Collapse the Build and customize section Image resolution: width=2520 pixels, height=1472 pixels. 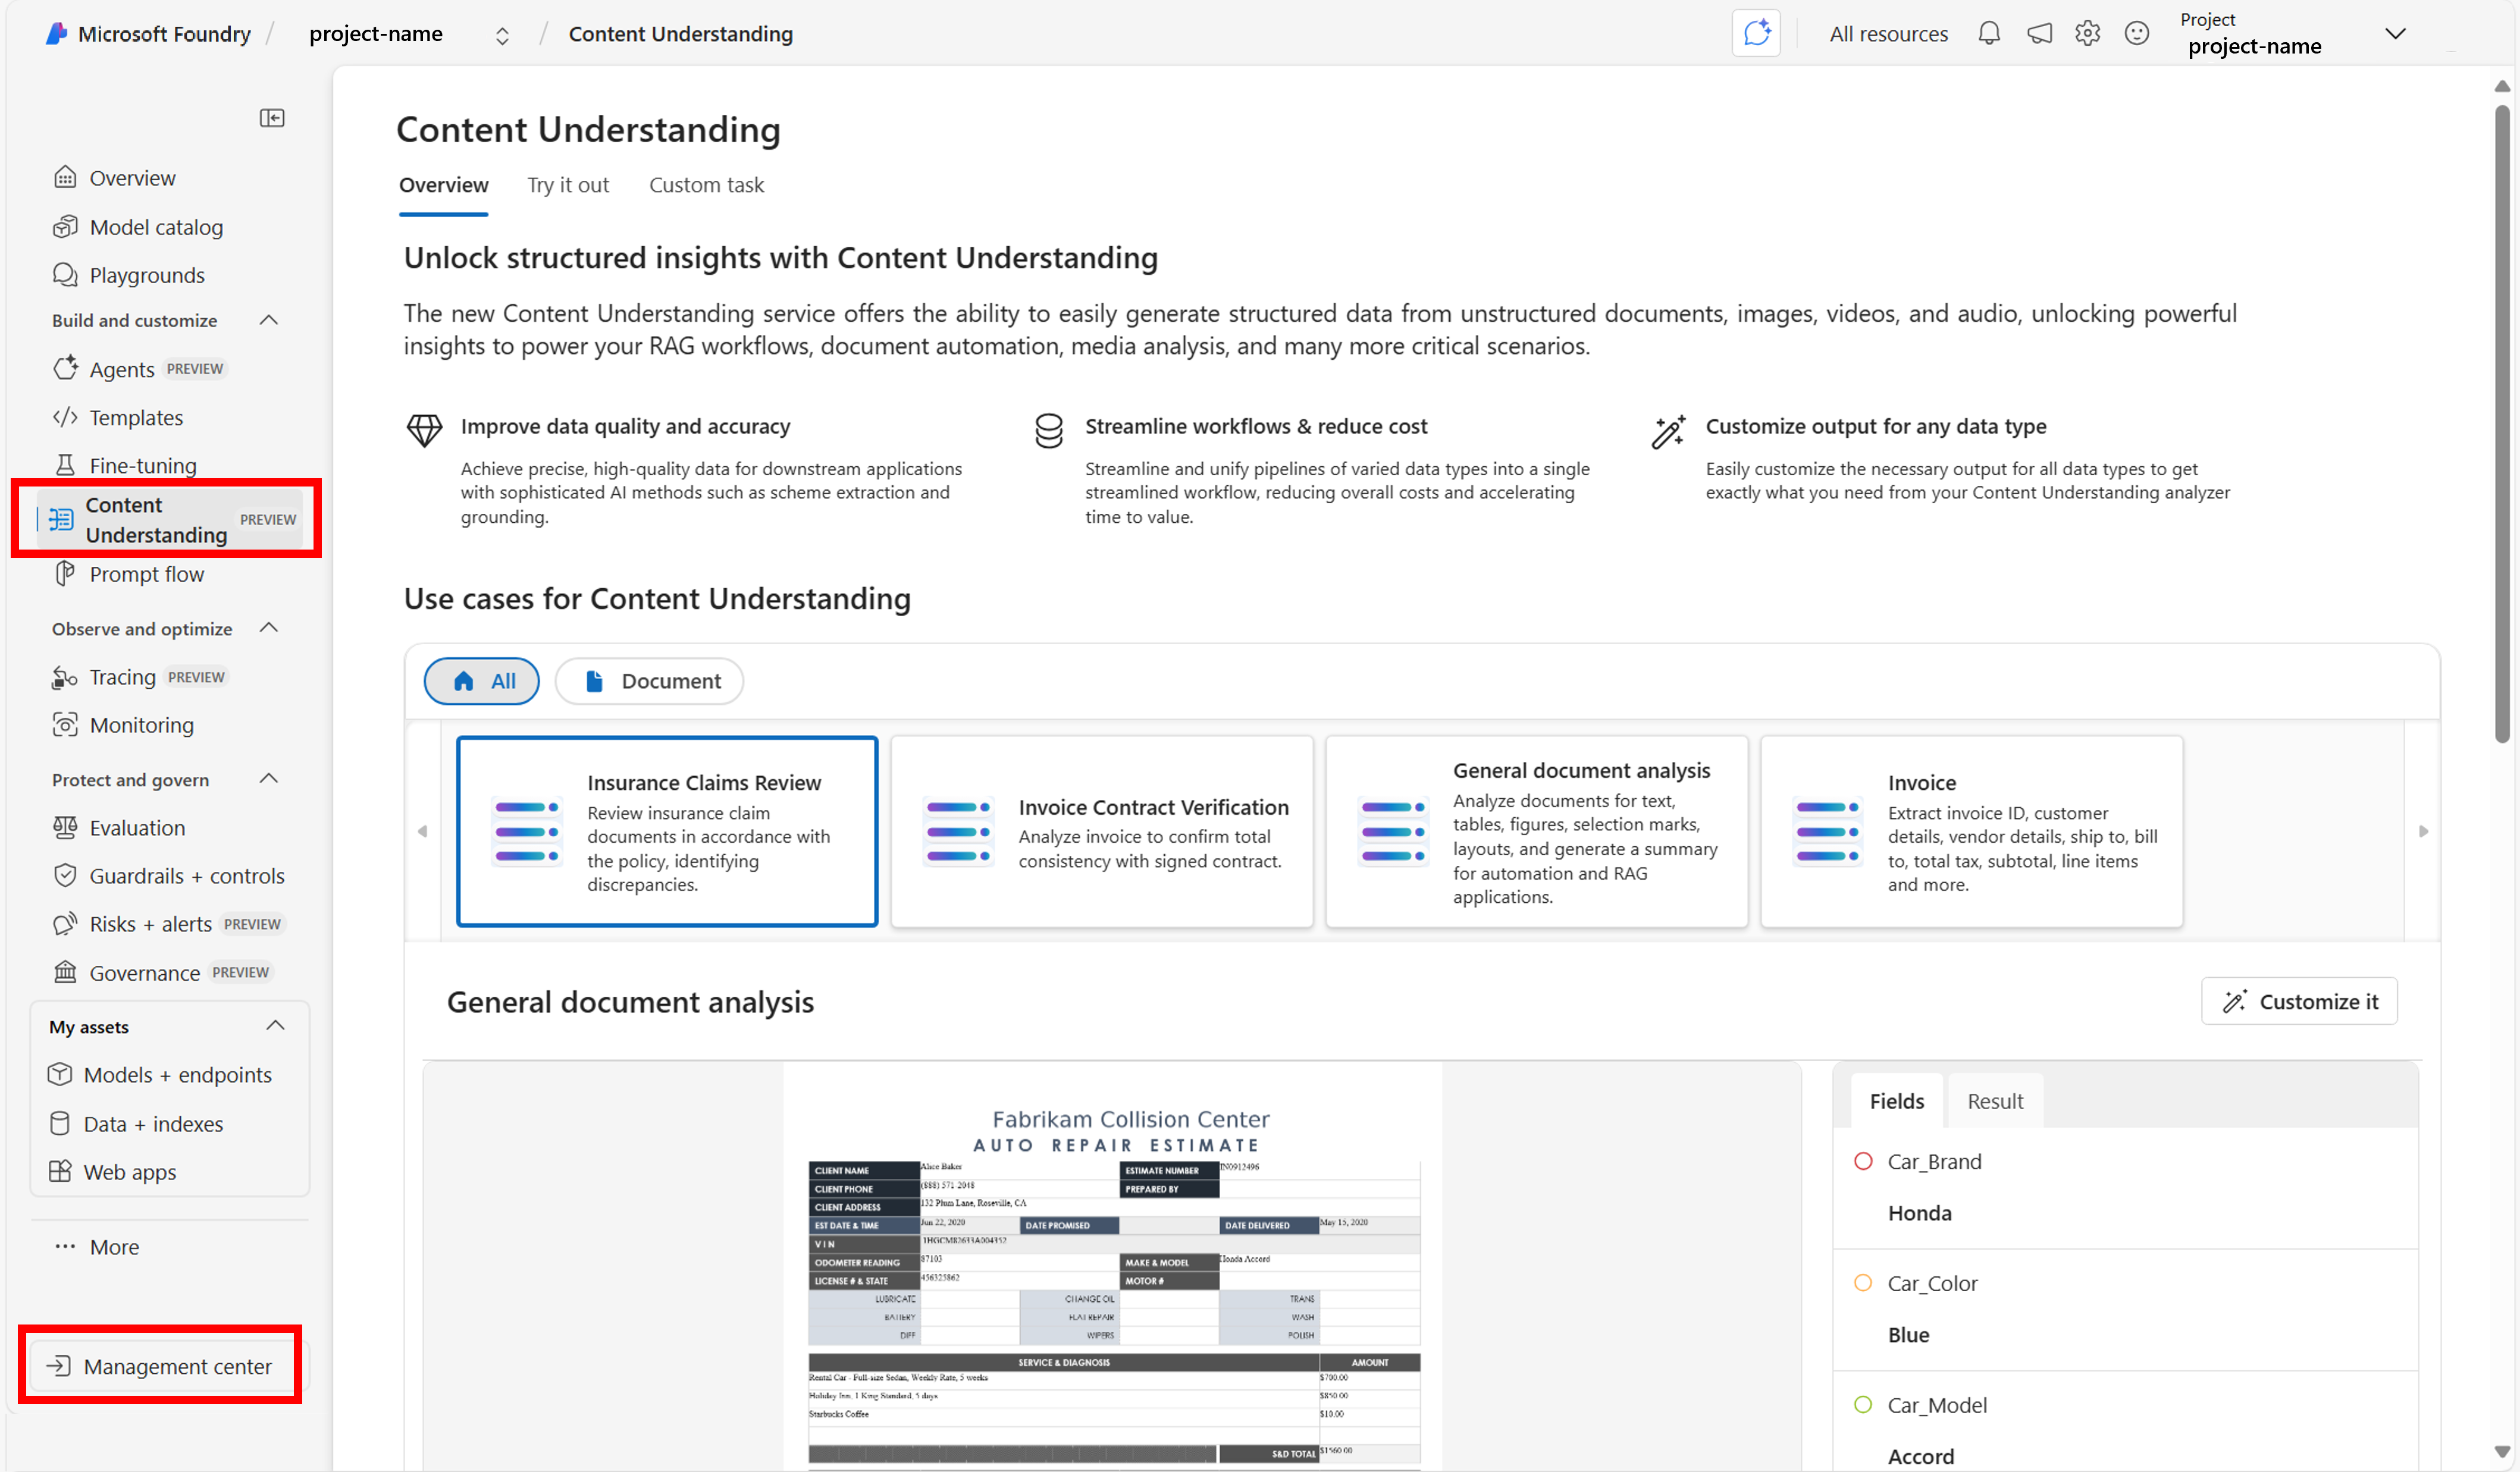click(x=268, y=320)
